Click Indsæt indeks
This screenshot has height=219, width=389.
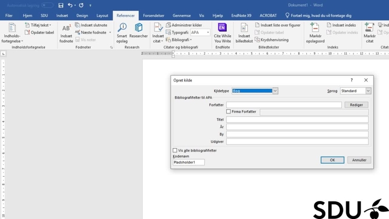pos(341,25)
